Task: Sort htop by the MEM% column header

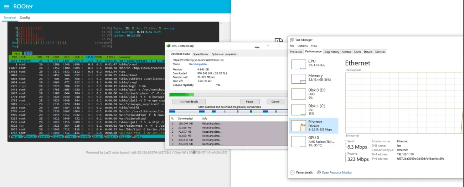Action: coord(99,57)
